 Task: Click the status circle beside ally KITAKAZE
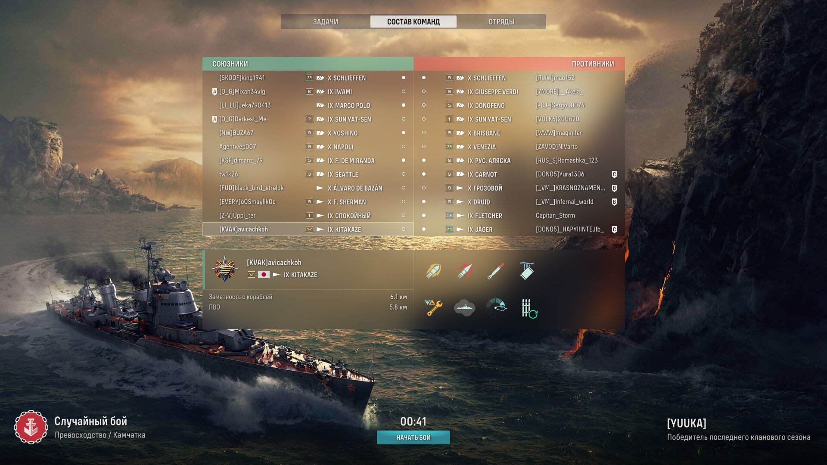coord(404,229)
